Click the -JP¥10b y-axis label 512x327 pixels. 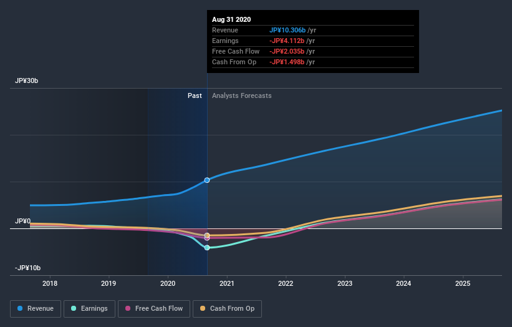point(28,268)
